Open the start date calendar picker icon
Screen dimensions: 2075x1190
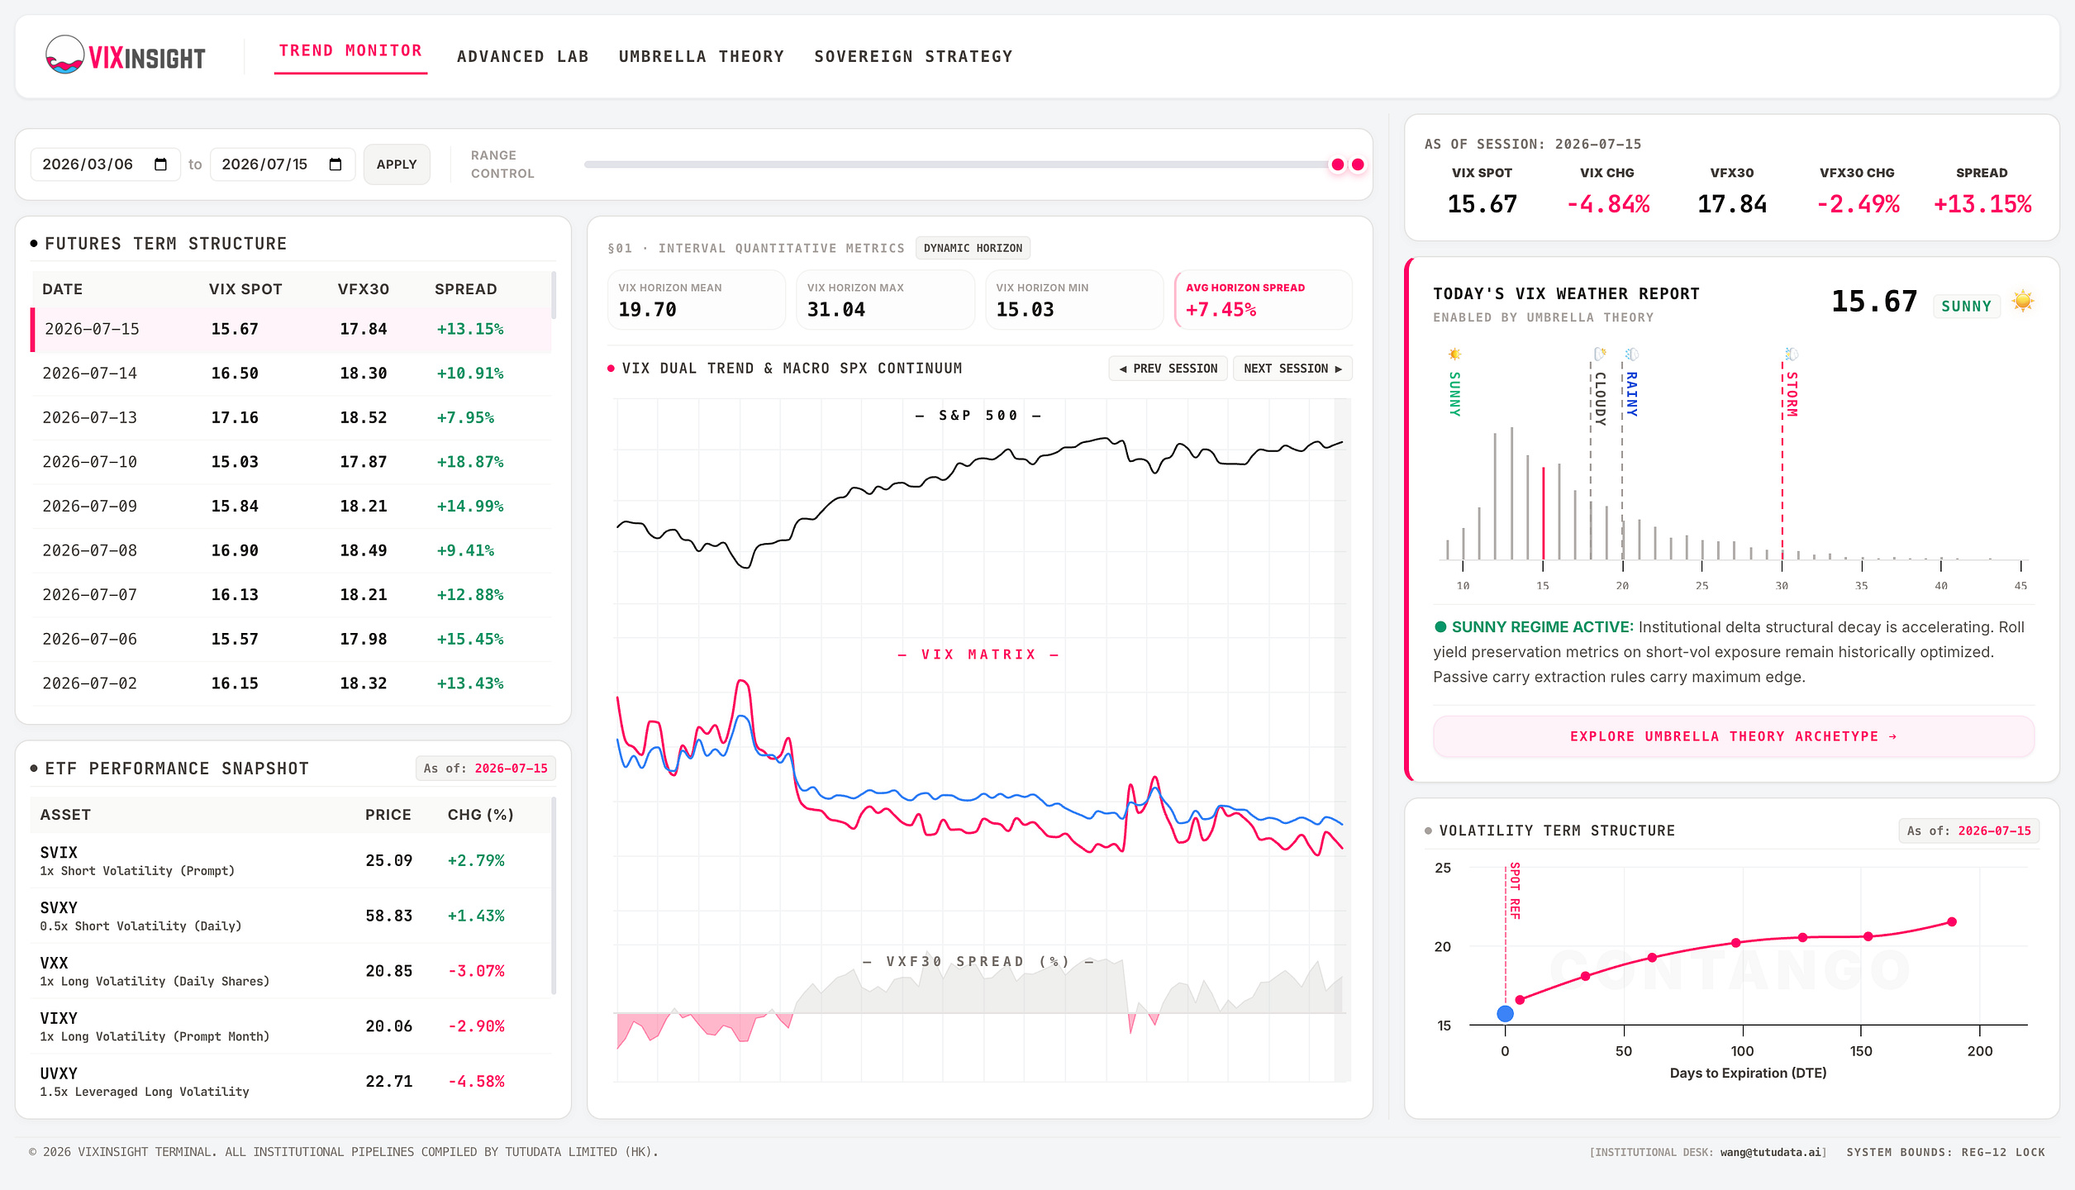point(160,164)
